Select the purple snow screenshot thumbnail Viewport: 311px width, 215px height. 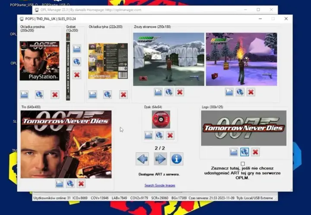click(241, 59)
